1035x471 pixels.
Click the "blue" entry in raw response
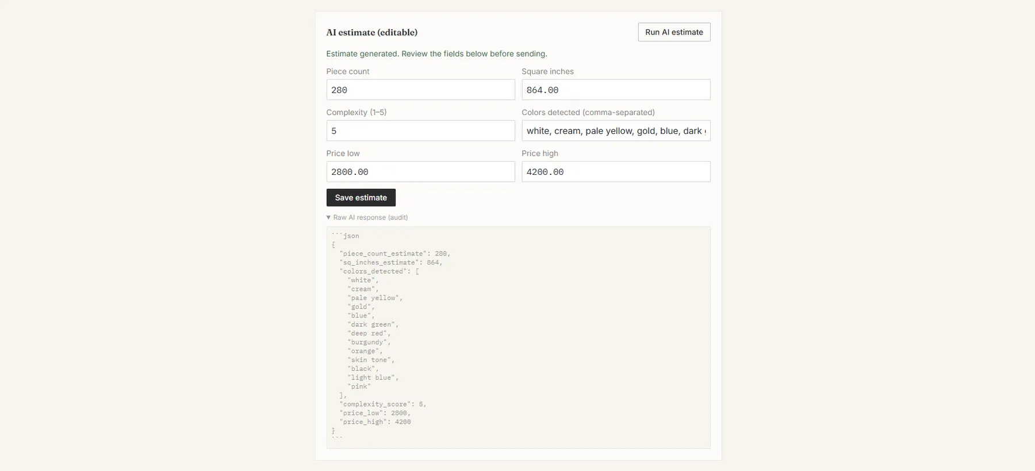point(361,316)
